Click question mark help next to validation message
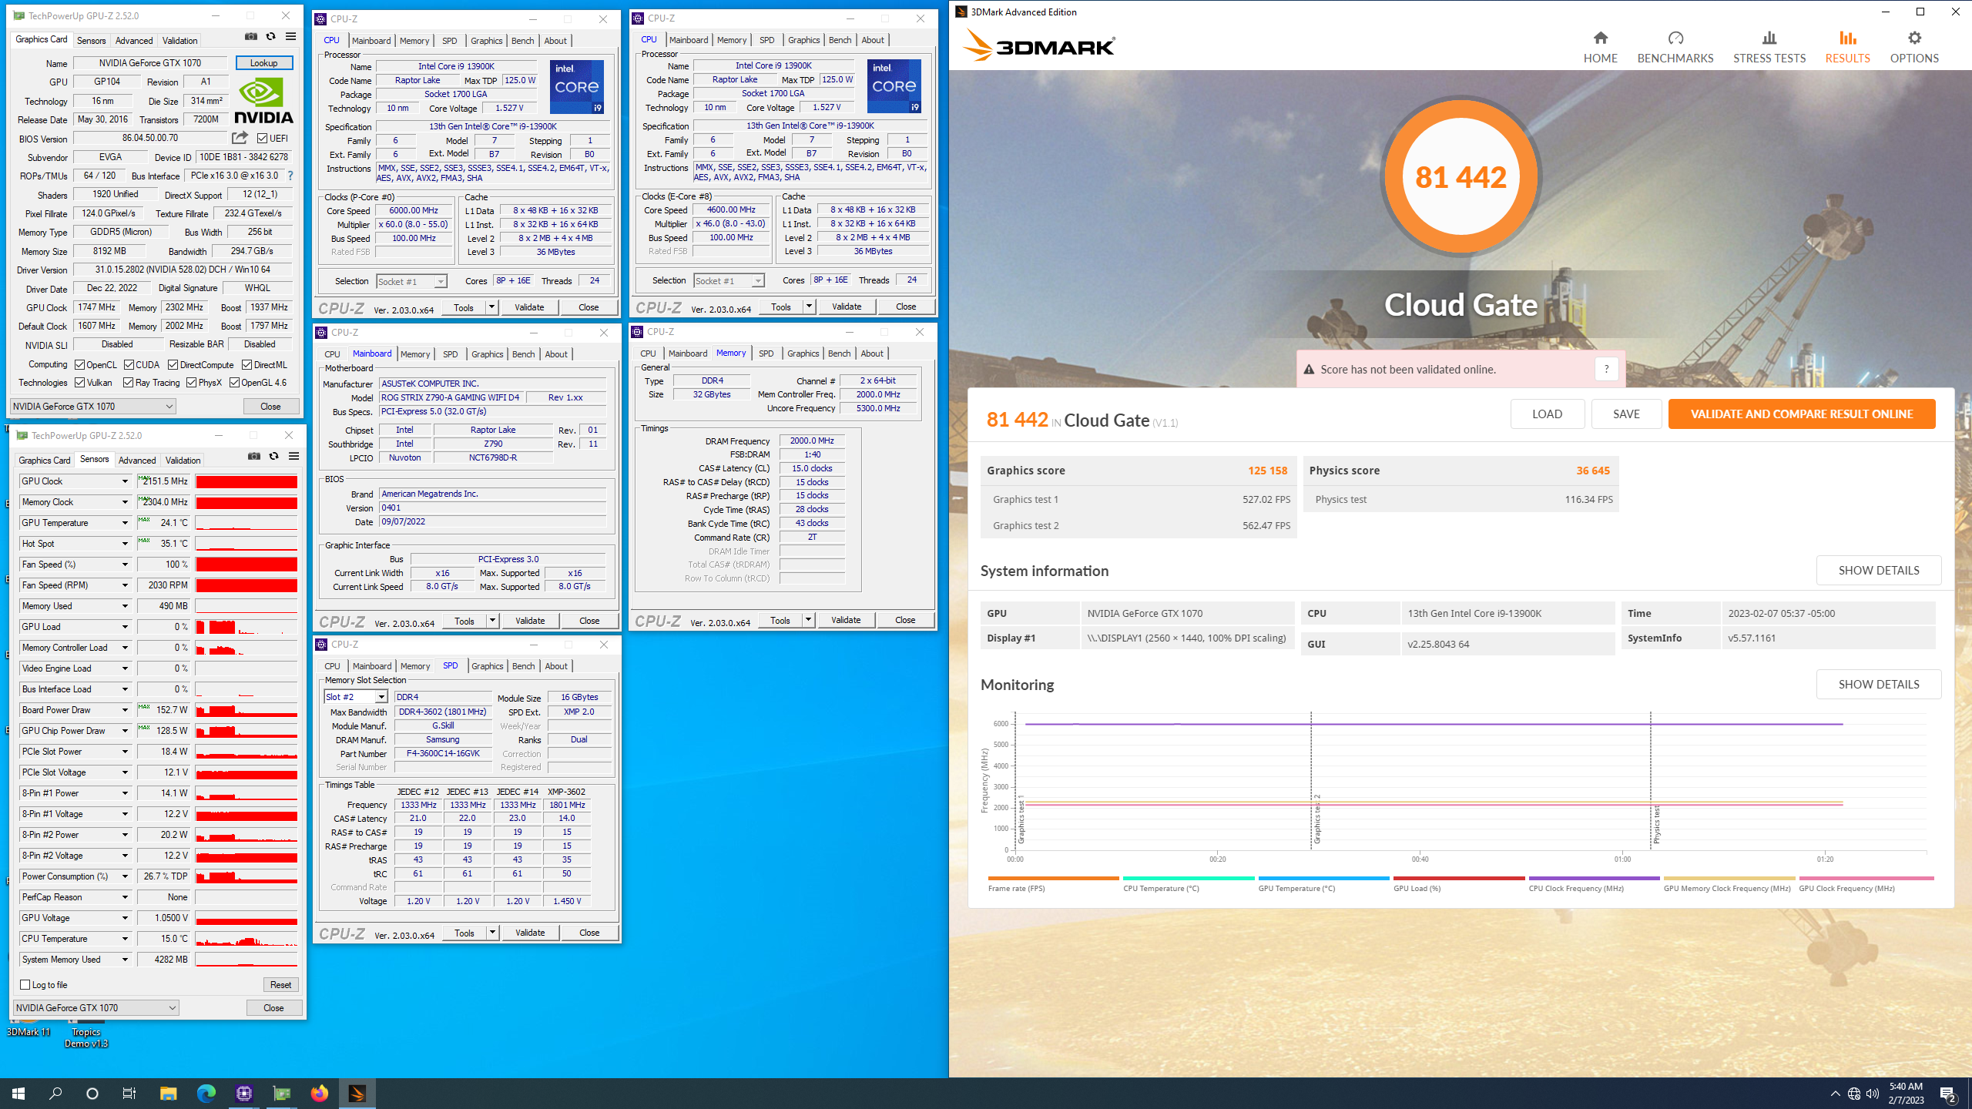 point(1606,369)
